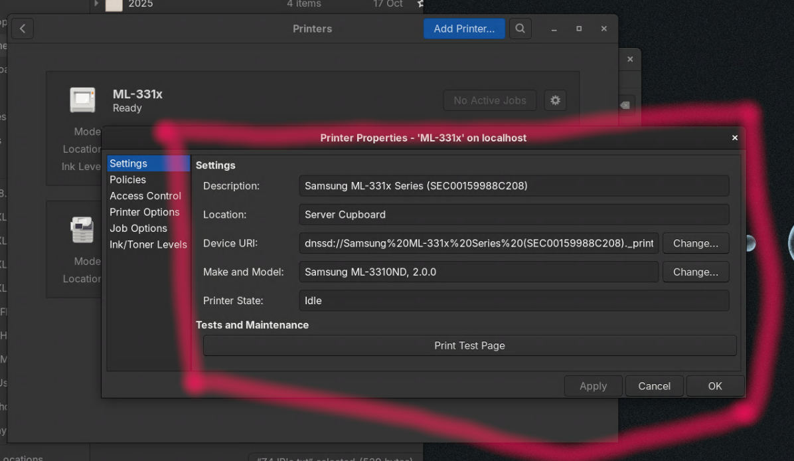Open the gear settings for ML-331x printer
Viewport: 794px width, 461px height.
coord(555,100)
